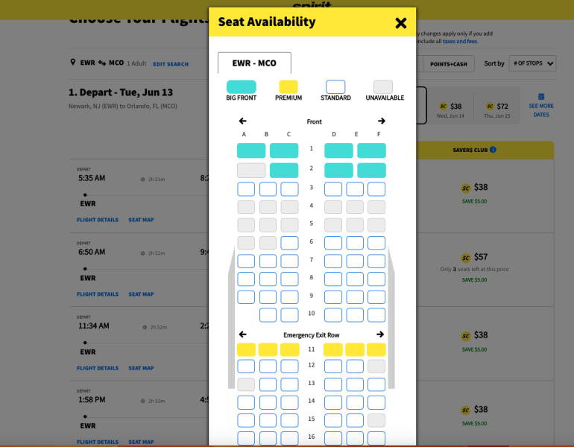Pick premium exit row seat 11F
This screenshot has height=447, width=574.
tap(376, 349)
